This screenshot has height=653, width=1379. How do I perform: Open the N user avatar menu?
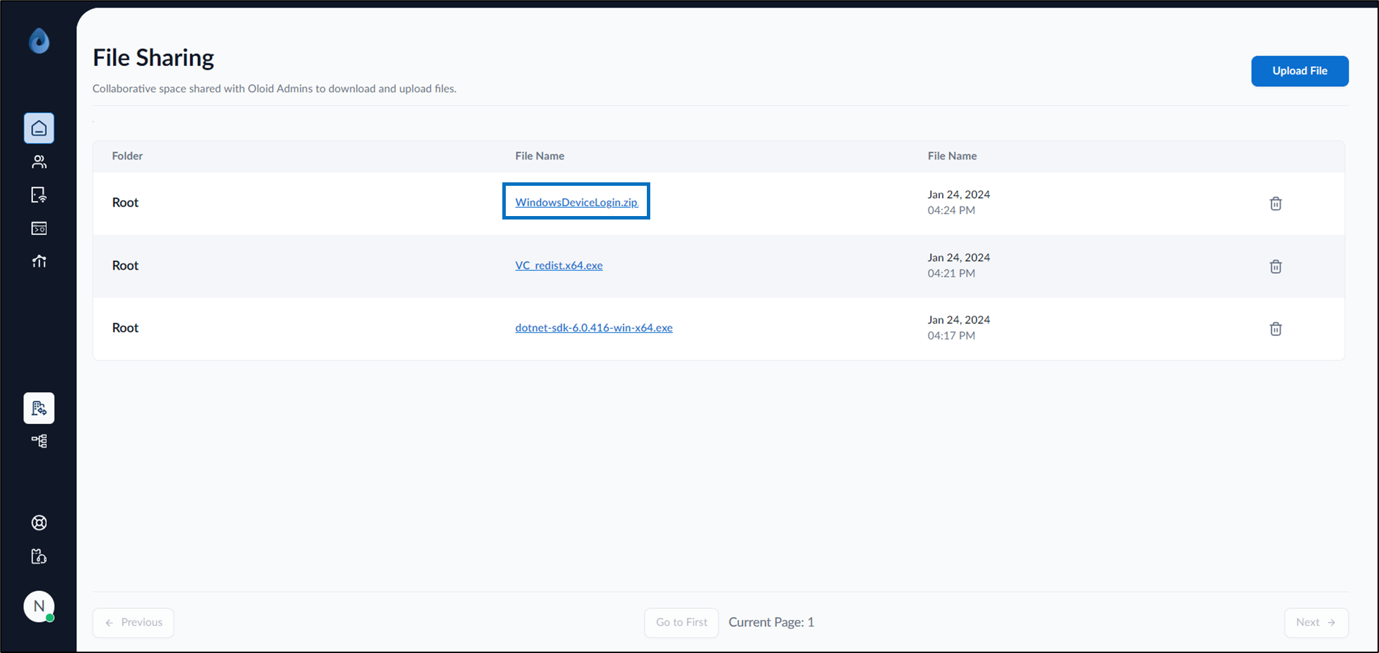pos(39,606)
